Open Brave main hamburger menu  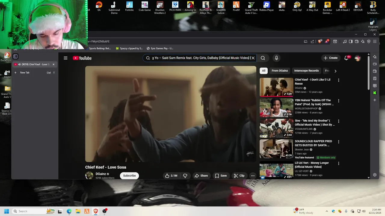pos(375,41)
